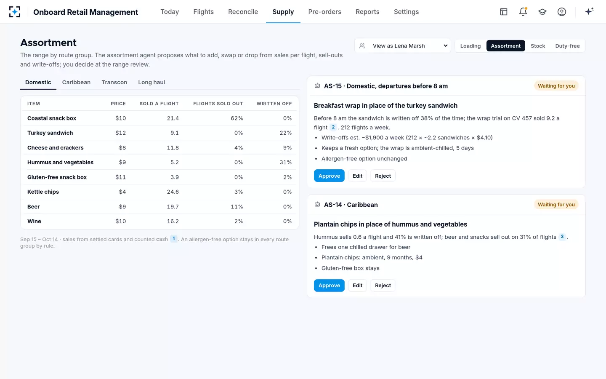
Task: Open citation badge 2 in breakfast wrap proposal
Action: point(333,127)
